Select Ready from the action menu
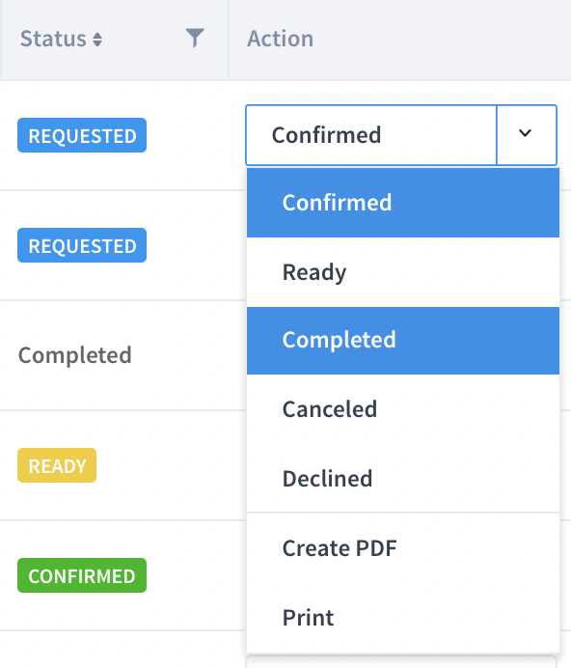Viewport: 571px width, 668px height. coord(403,272)
